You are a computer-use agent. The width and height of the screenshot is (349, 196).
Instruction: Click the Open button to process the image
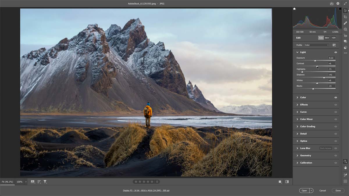pos(304,190)
